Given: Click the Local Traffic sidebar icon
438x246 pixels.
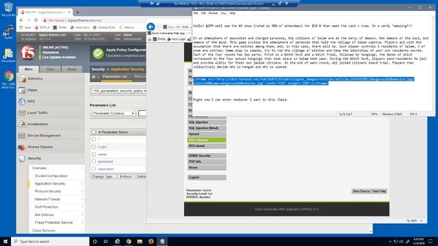Looking at the screenshot, I should (x=22, y=113).
